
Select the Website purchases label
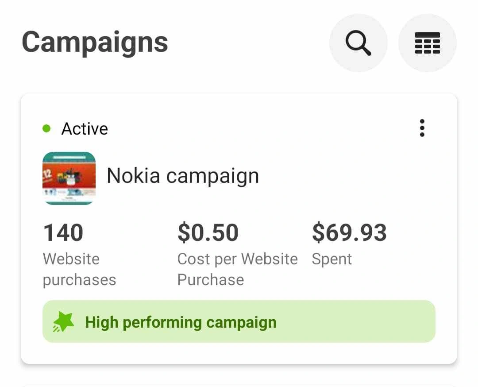[x=79, y=269]
